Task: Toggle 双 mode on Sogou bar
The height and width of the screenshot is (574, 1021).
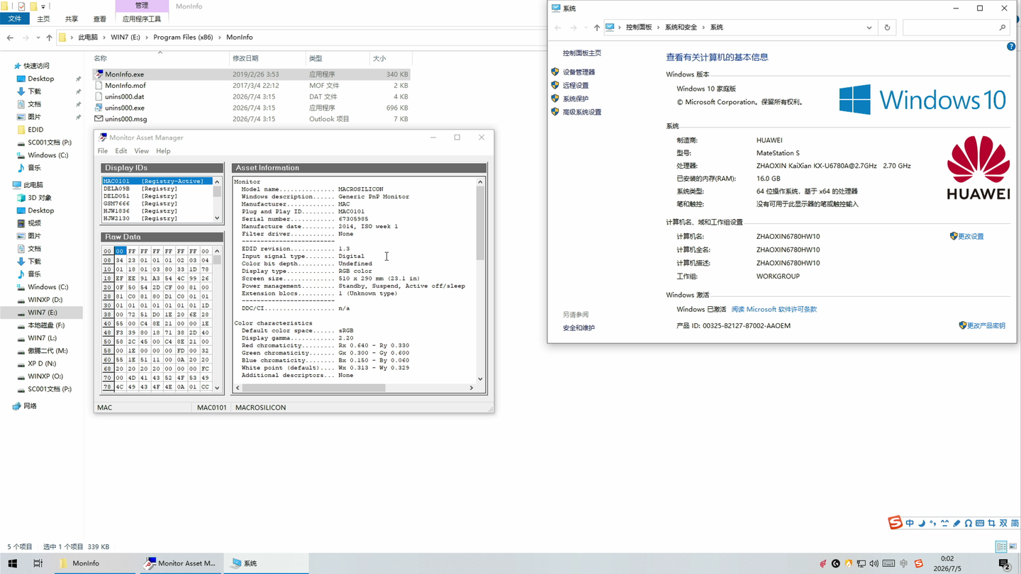Action: (1003, 523)
